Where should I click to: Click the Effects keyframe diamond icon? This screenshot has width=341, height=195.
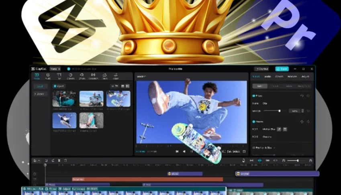pyautogui.click(x=308, y=122)
